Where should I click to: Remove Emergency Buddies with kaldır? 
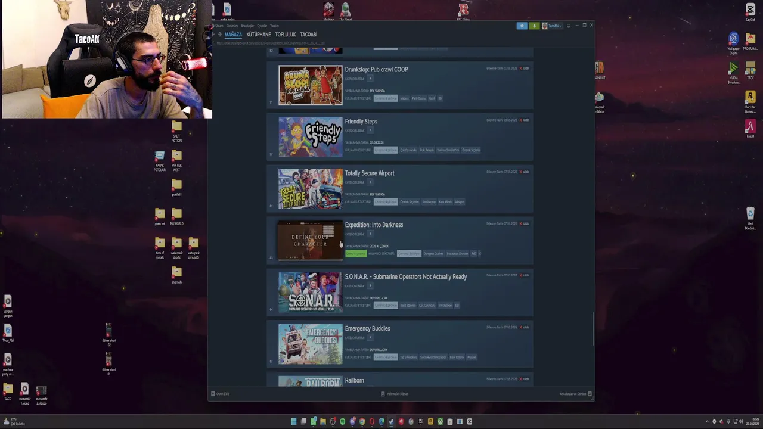pos(525,327)
